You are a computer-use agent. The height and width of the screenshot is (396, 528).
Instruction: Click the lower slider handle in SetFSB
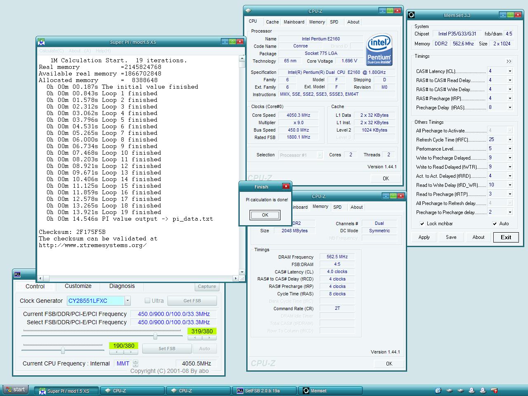(63, 350)
